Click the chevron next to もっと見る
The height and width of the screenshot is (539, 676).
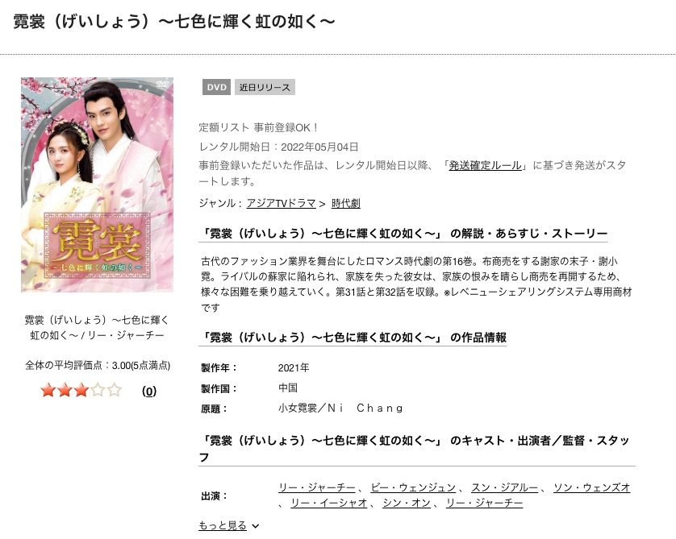255,525
